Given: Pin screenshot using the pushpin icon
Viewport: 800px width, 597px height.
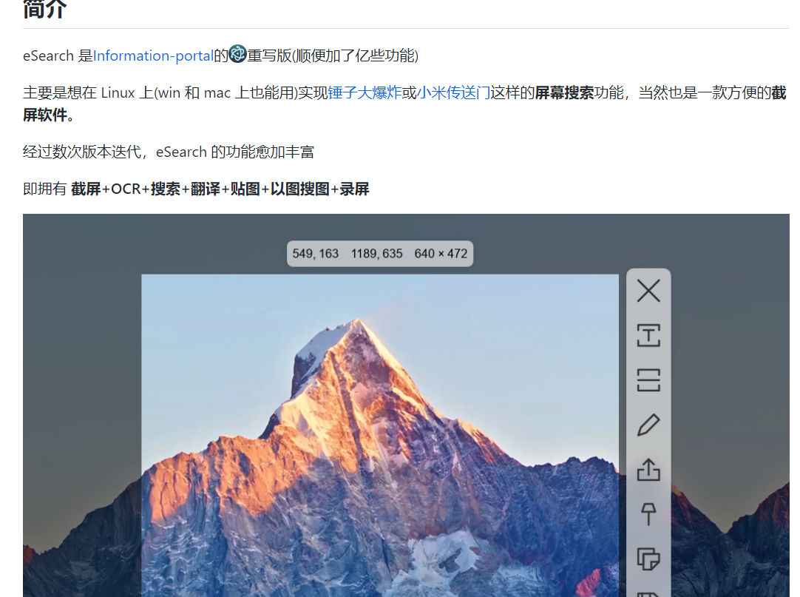Looking at the screenshot, I should [x=648, y=514].
